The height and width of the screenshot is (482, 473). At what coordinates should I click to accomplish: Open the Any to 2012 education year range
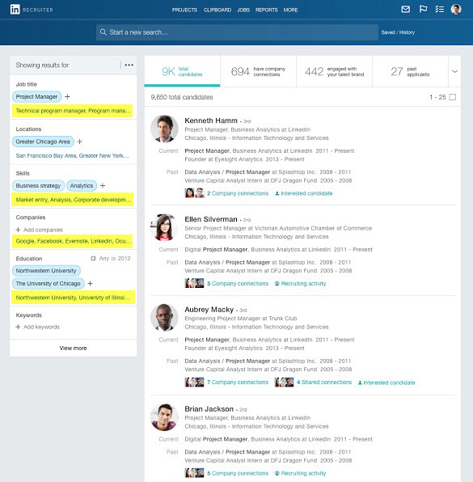[x=111, y=258]
